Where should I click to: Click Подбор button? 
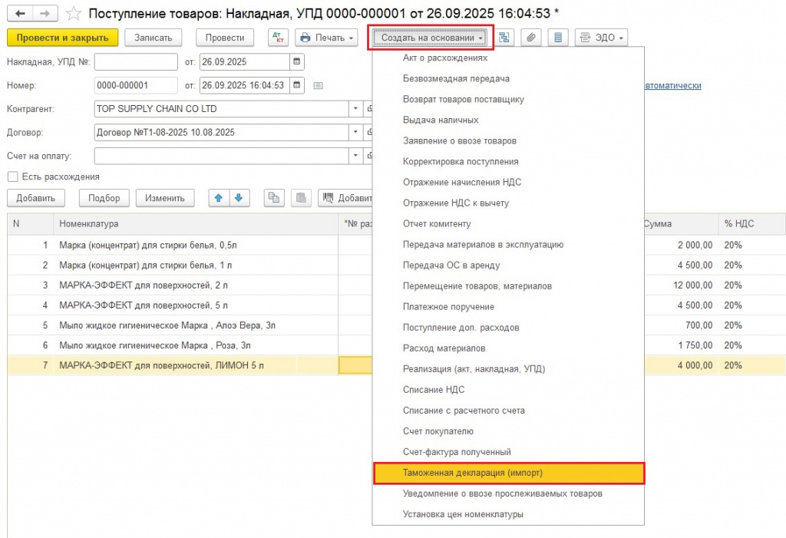104,198
